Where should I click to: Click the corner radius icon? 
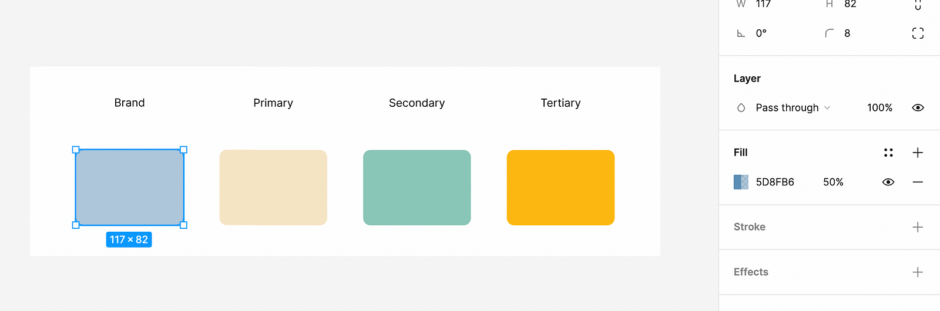830,33
